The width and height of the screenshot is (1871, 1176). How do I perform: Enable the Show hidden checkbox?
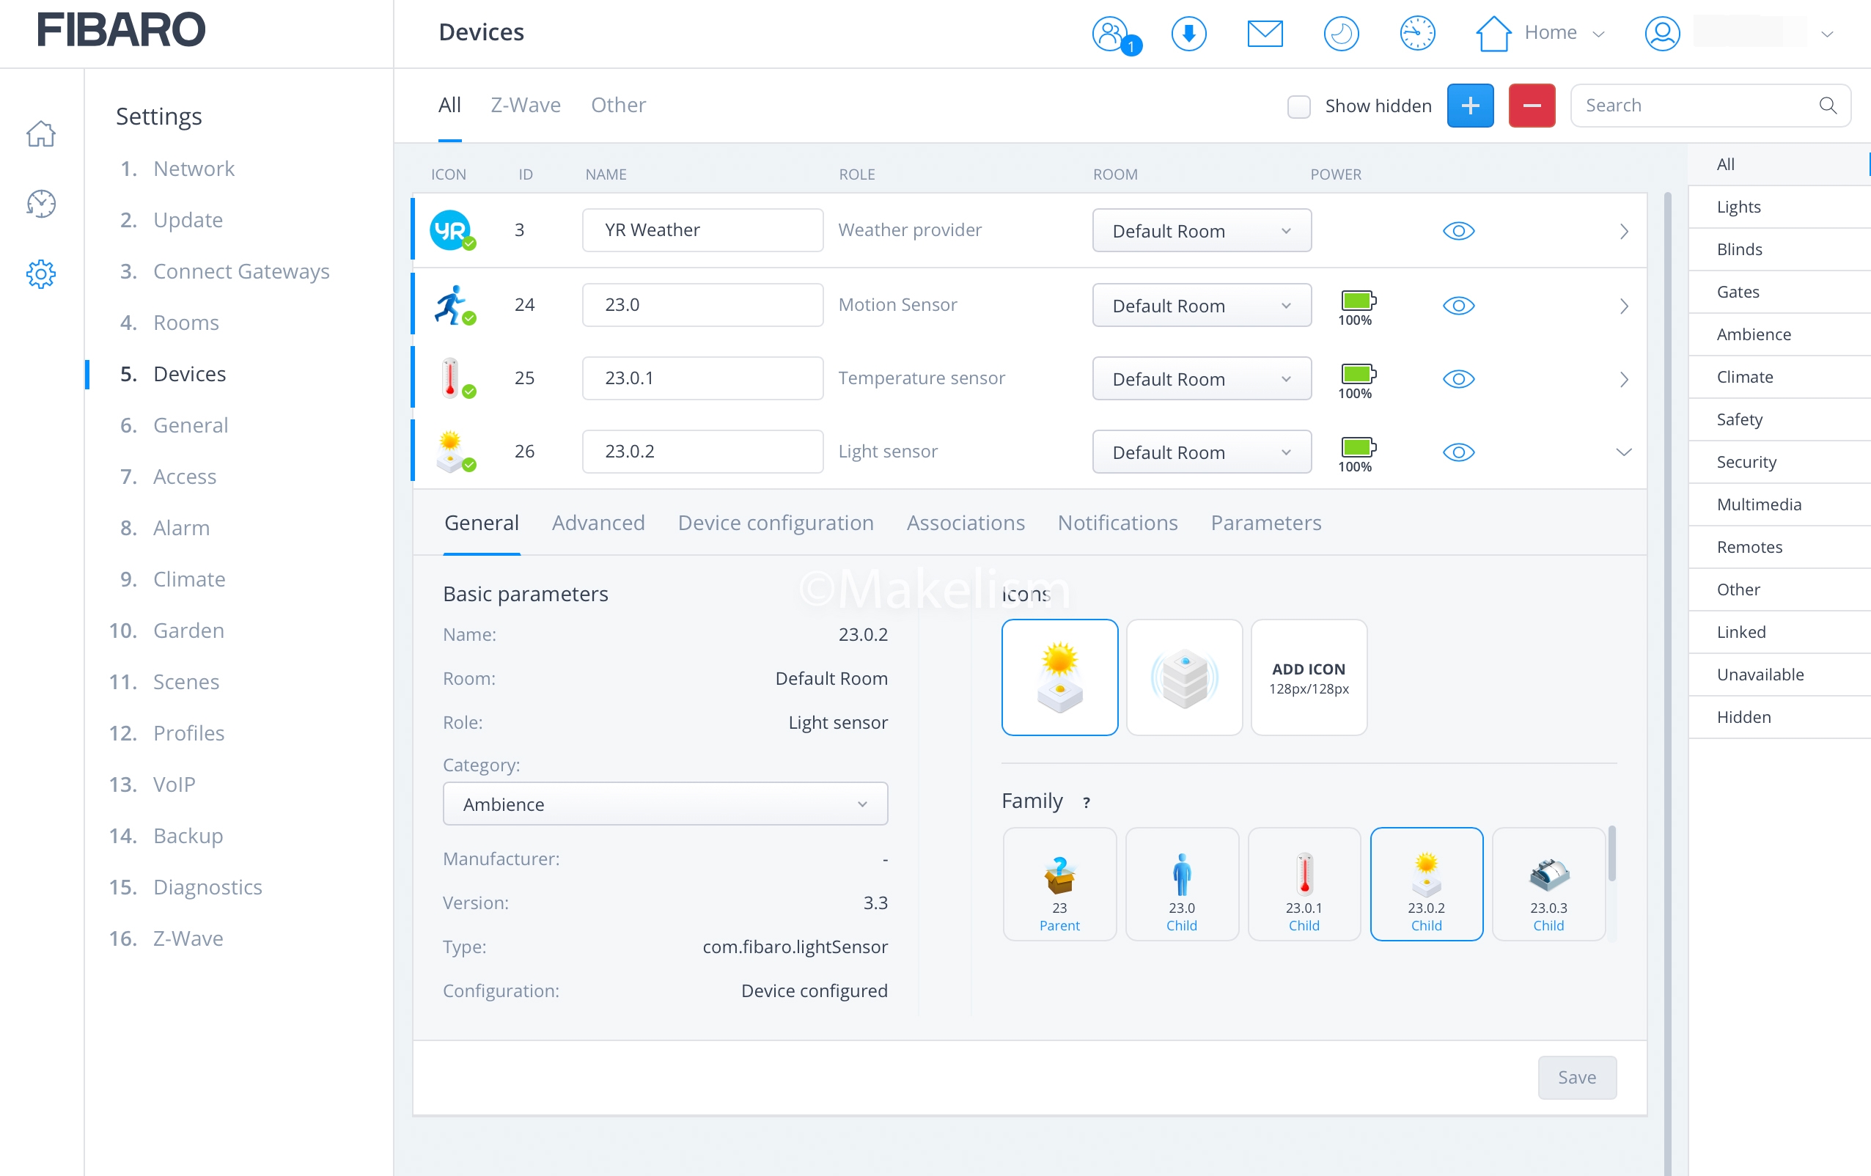pos(1298,106)
